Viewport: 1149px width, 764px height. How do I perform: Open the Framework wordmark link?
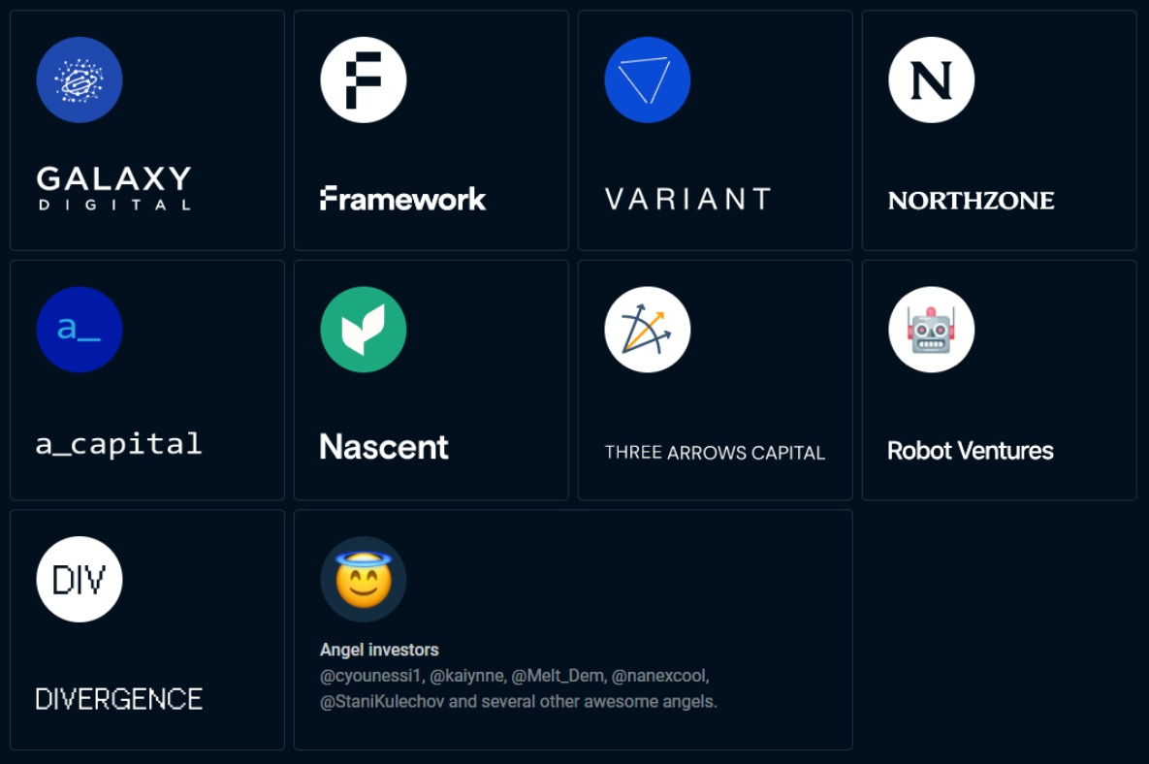coord(402,199)
